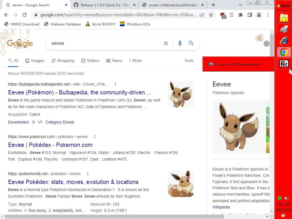Switch to router.collabnet.local blocked tab

[x=173, y=5]
